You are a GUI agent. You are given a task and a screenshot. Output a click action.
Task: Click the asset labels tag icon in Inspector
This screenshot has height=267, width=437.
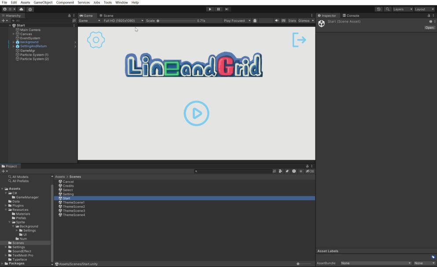pyautogui.click(x=433, y=257)
